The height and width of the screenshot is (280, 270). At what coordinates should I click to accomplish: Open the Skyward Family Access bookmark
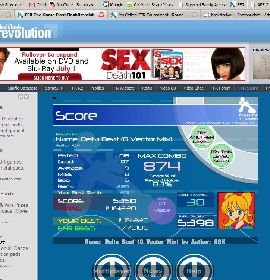point(202,5)
